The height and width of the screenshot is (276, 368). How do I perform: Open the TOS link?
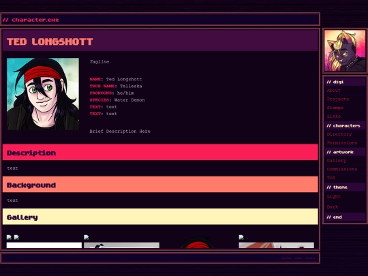331,178
